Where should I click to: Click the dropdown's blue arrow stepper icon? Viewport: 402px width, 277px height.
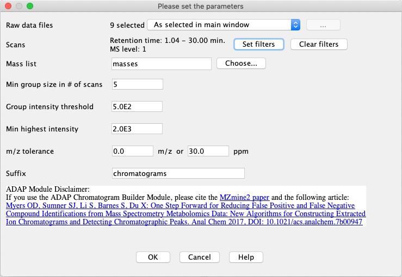coord(295,25)
